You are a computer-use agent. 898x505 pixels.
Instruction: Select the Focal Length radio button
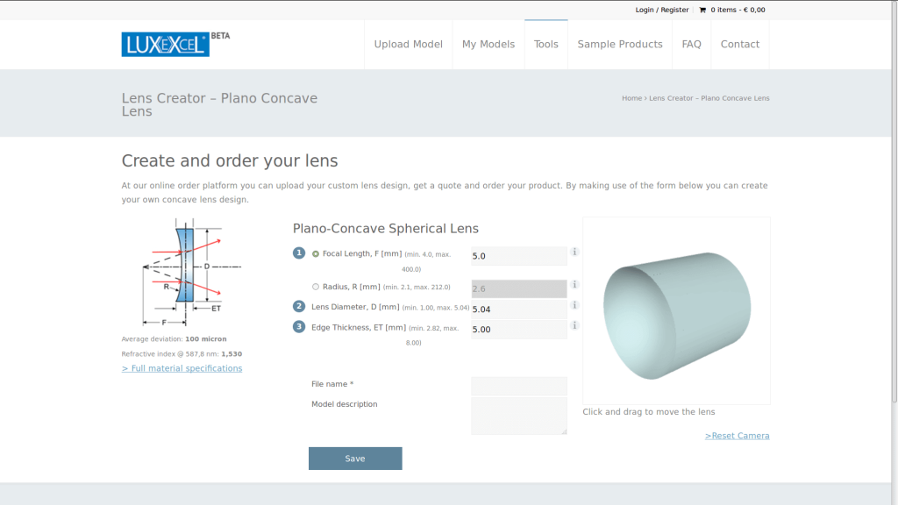point(314,252)
